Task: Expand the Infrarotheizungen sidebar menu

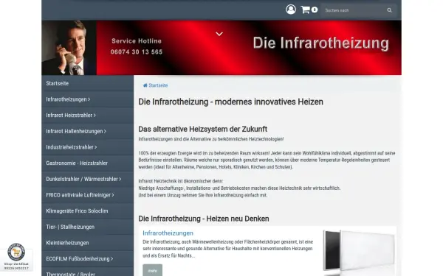Action: click(88, 99)
